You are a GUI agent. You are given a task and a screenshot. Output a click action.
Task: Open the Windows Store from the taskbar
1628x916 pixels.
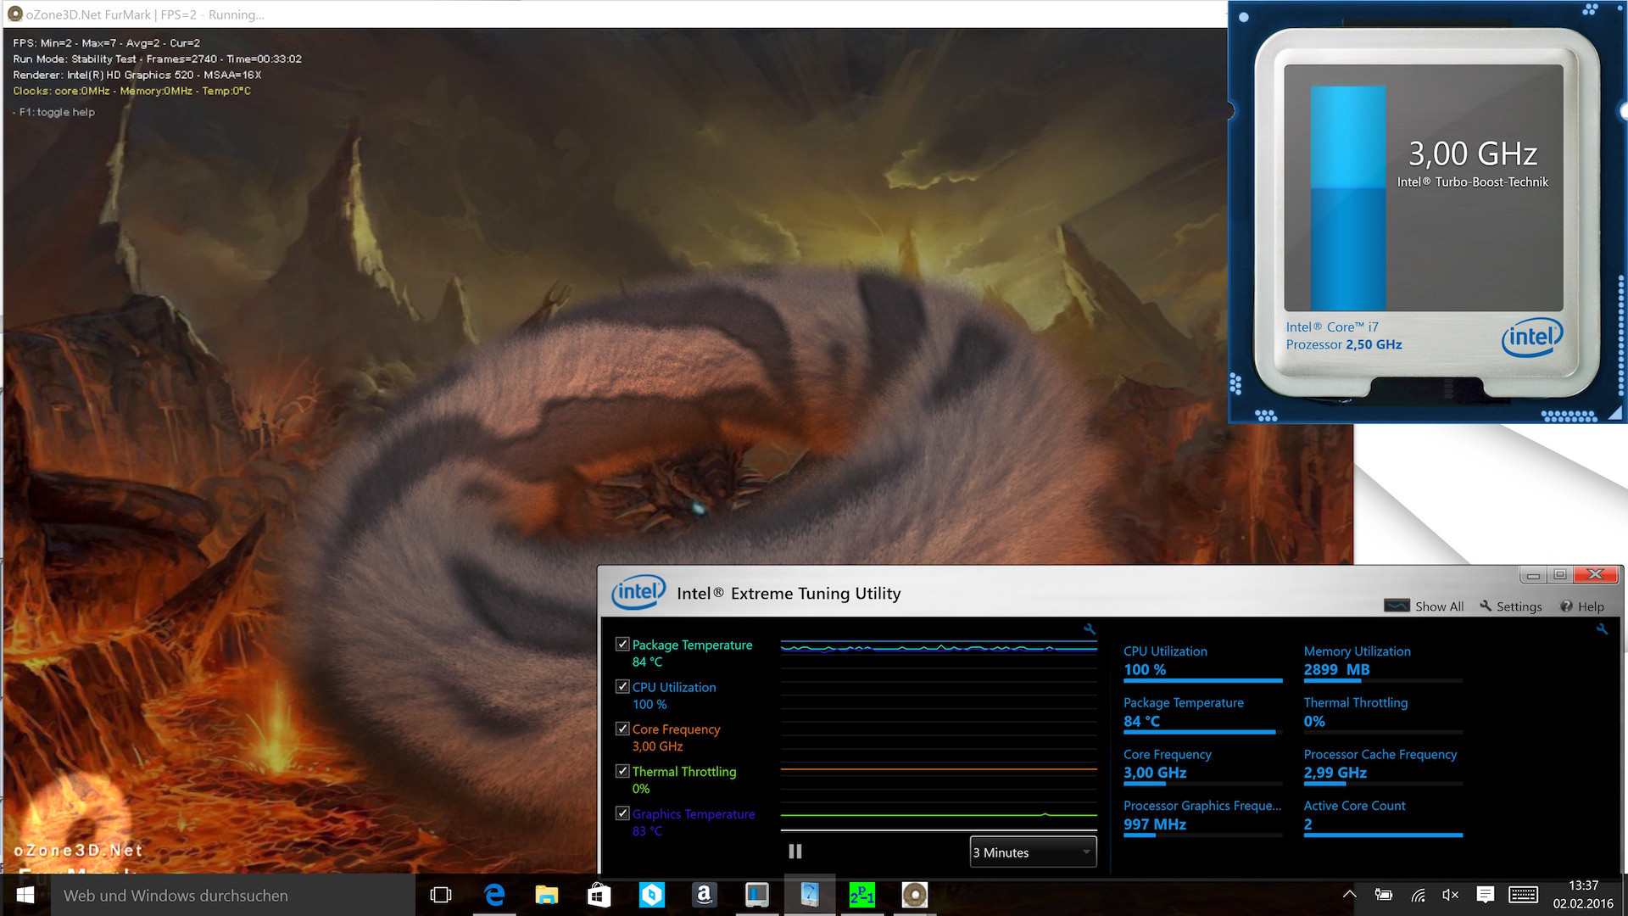(x=599, y=895)
